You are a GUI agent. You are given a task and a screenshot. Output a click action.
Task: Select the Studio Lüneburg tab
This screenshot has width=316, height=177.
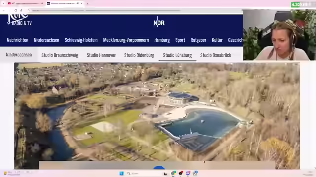click(x=177, y=55)
